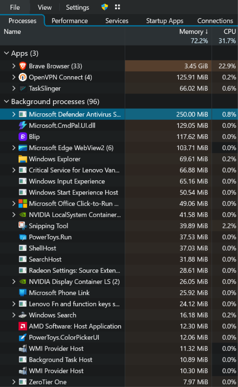The height and width of the screenshot is (387, 238).
Task: Click the NVIDIA Display Container LS icon
Action: coord(23,282)
